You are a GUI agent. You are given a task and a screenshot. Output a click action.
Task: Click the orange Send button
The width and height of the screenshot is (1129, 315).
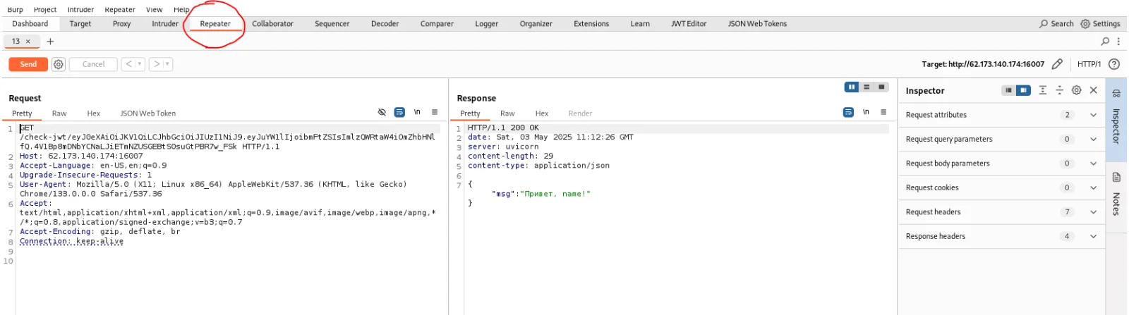point(28,64)
